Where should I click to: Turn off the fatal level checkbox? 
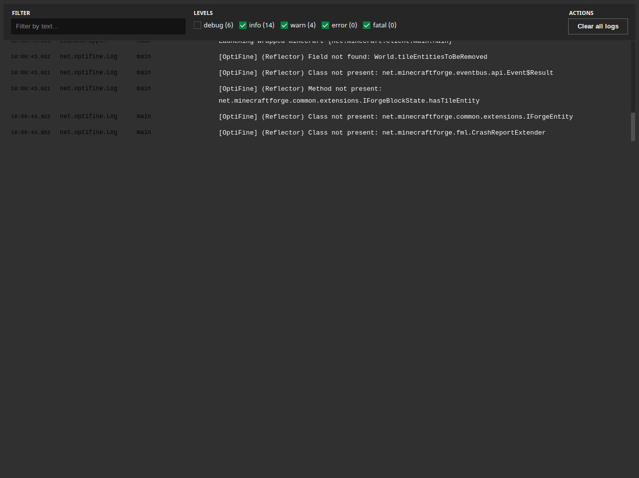[x=367, y=25]
